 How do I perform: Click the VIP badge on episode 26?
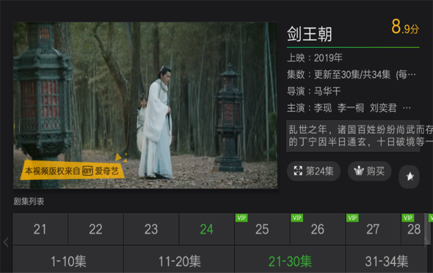point(297,217)
